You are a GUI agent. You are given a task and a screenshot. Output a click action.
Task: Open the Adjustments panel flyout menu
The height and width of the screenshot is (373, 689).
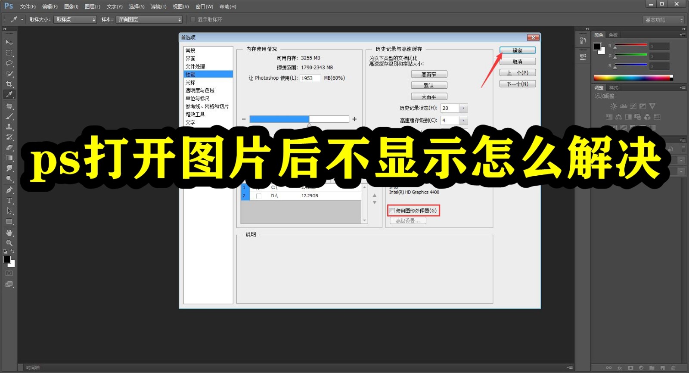[x=683, y=87]
